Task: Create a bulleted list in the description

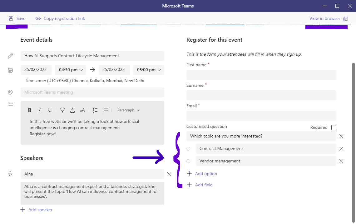Action: 105,110
